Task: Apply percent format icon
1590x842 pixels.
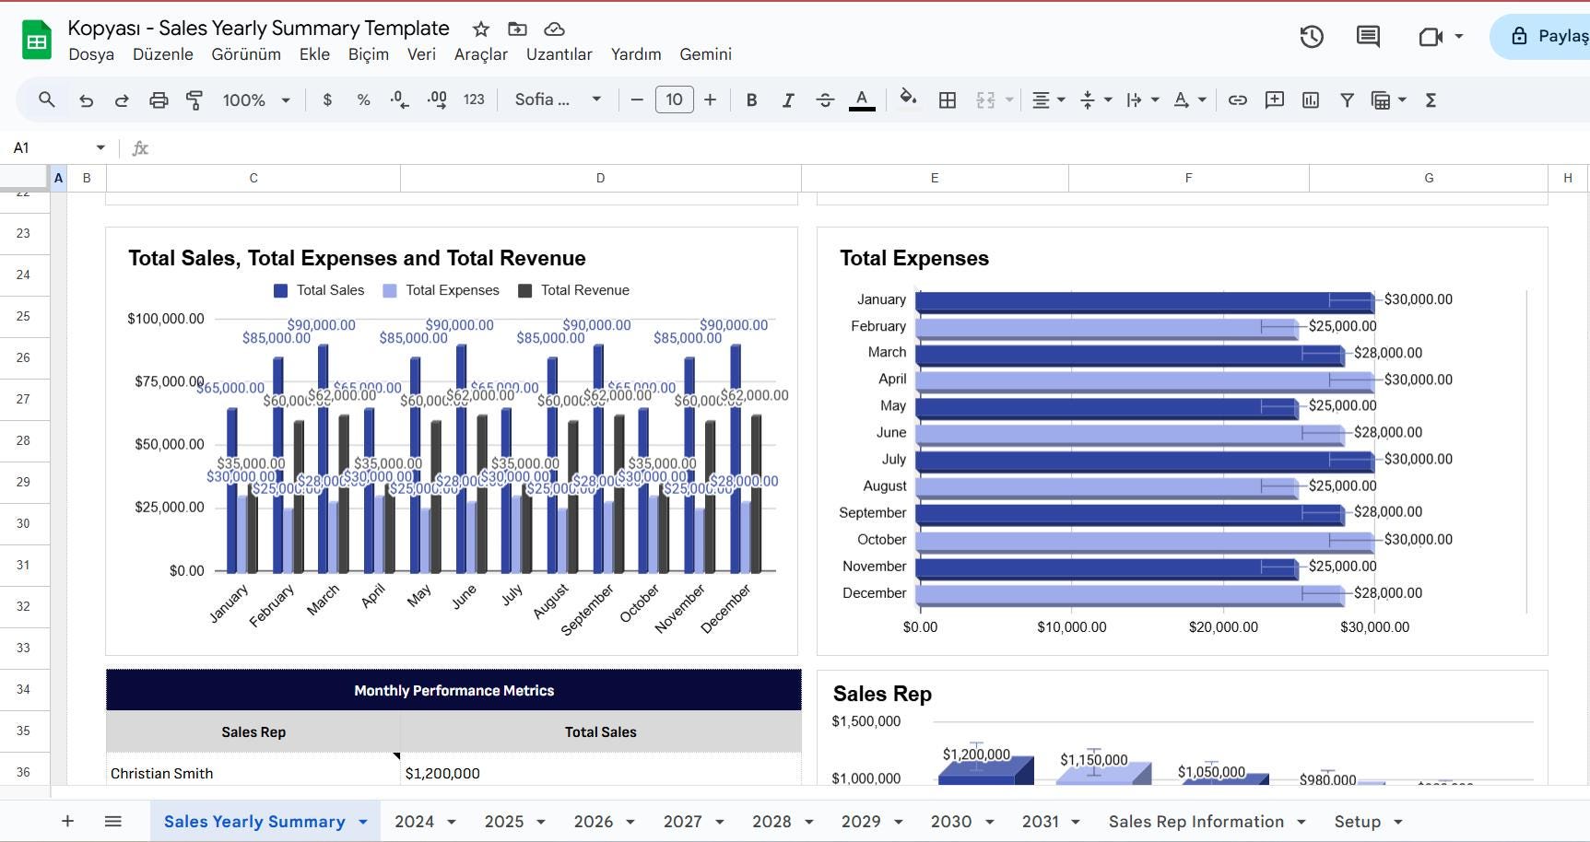Action: [363, 100]
